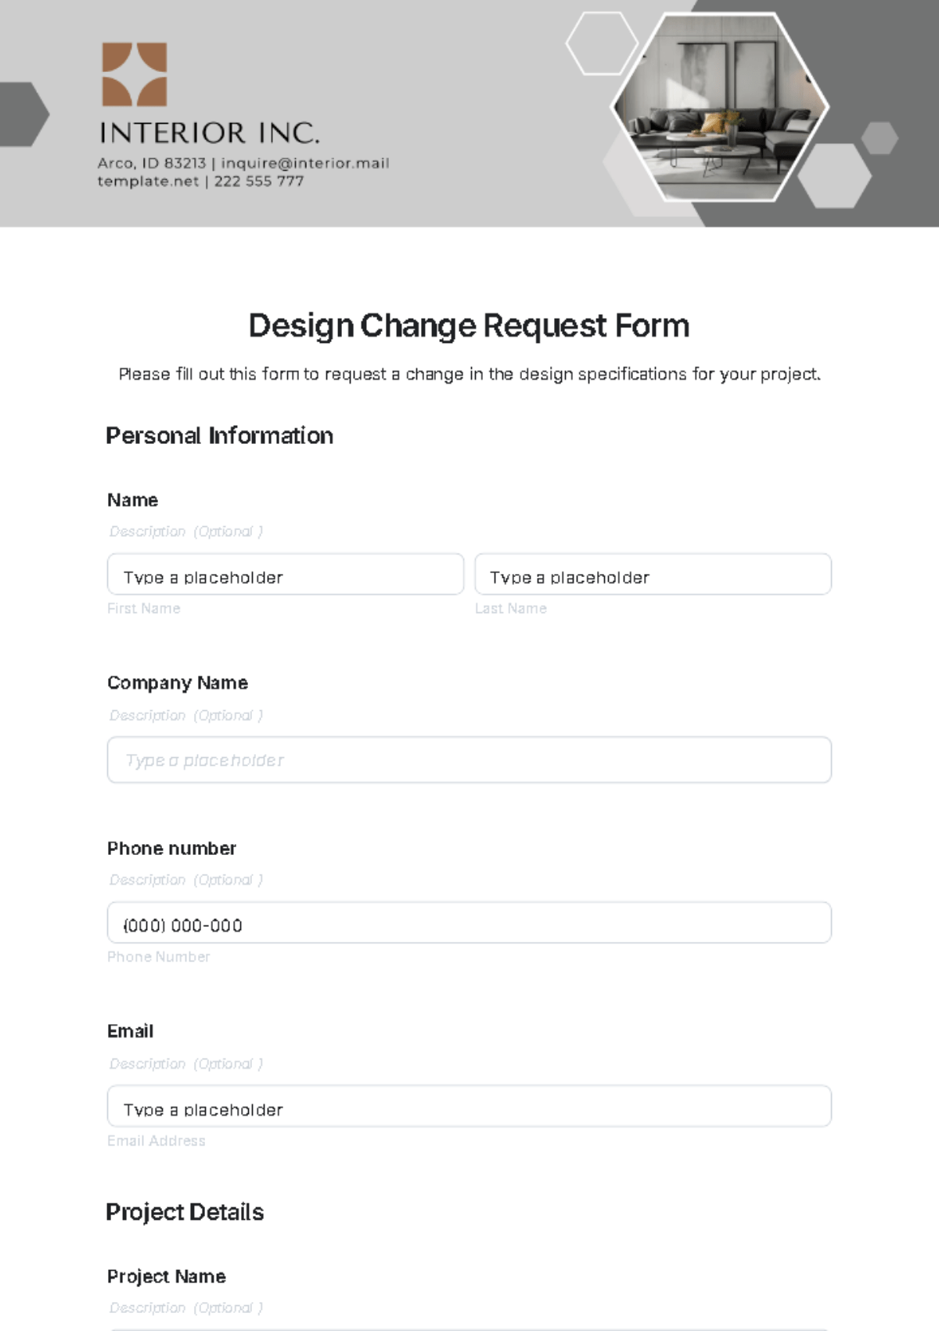Select the Email address input box
Screen dimensions: 939x1331
pyautogui.click(x=469, y=1106)
